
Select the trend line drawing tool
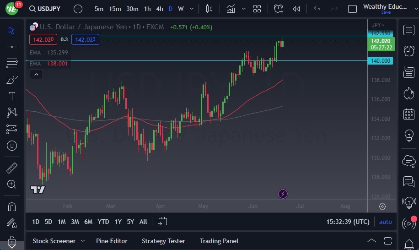coord(12,47)
